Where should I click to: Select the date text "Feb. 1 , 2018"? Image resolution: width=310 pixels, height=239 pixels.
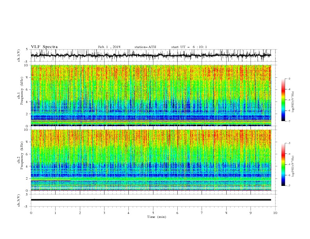109,47
